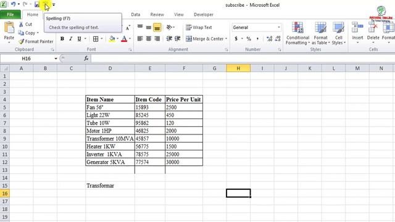Click Decrease Decimal icon

[278, 39]
